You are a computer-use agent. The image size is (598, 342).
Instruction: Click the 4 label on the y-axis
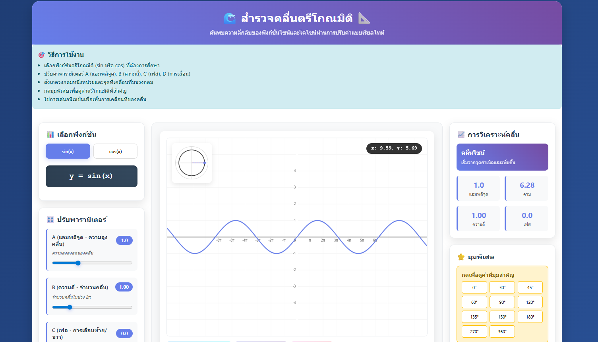pyautogui.click(x=294, y=171)
